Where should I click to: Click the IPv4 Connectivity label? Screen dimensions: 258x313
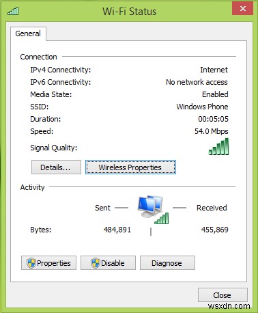(x=61, y=70)
